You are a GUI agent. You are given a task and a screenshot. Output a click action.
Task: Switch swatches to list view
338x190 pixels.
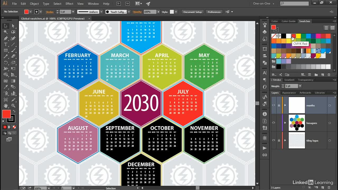pyautogui.click(x=326, y=28)
